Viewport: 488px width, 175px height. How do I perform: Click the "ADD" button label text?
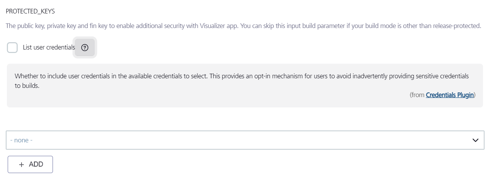tap(36, 164)
